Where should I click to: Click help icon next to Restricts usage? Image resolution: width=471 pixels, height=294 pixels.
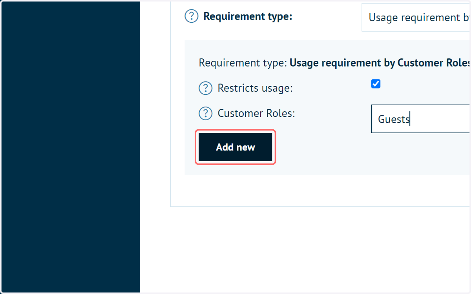tap(206, 88)
